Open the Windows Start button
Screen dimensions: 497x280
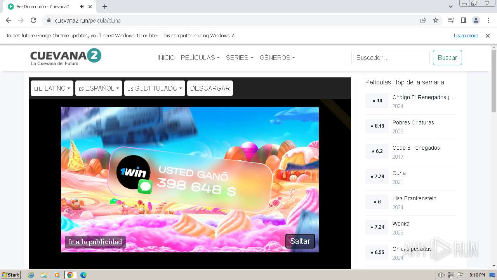tap(11, 275)
